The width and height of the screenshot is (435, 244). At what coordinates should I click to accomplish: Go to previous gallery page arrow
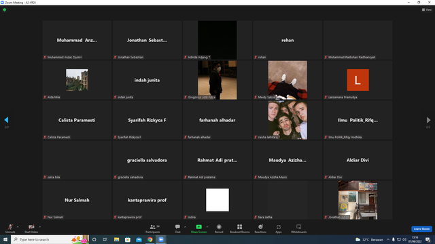point(6,120)
